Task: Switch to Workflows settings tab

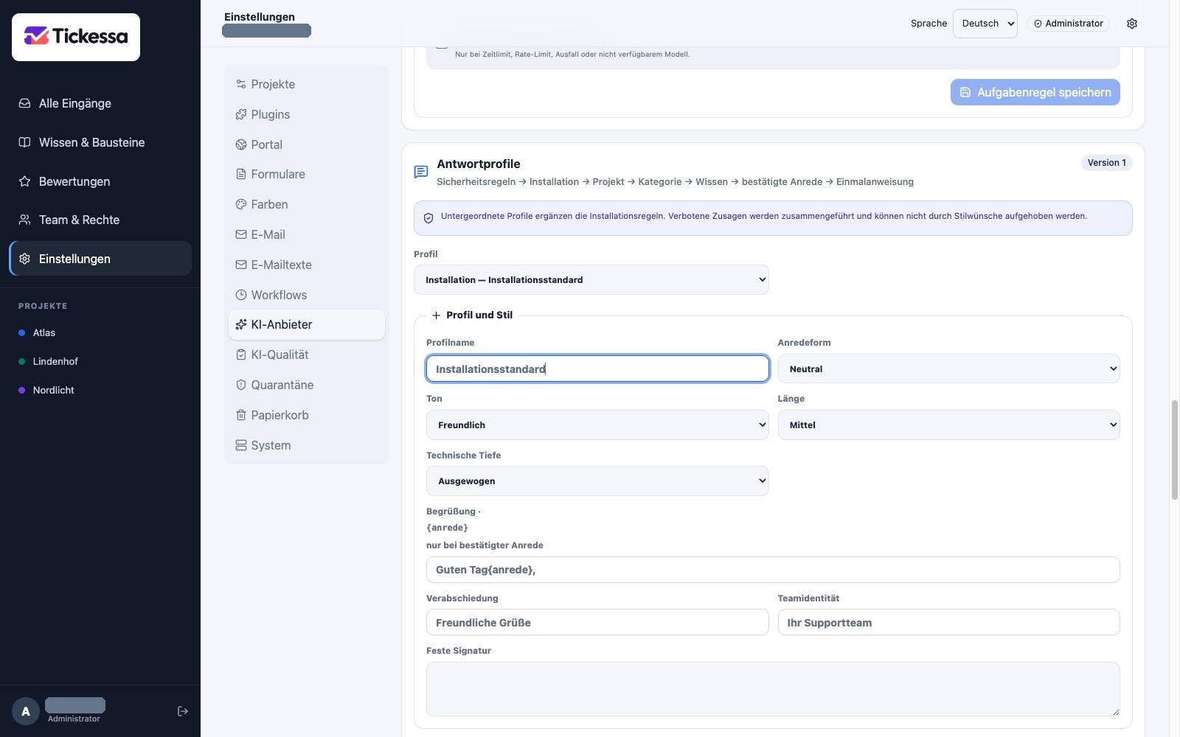Action: click(307, 295)
